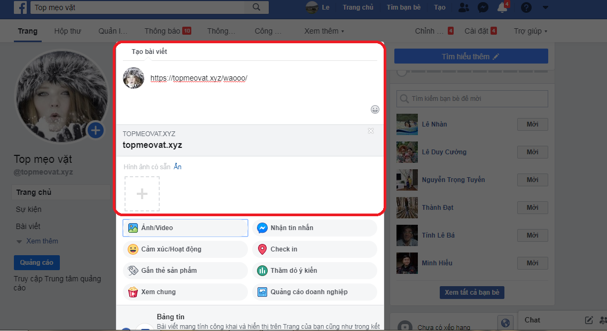607x331 pixels.
Task: Expand the account dropdown arrow in top bar
Action: [545, 7]
